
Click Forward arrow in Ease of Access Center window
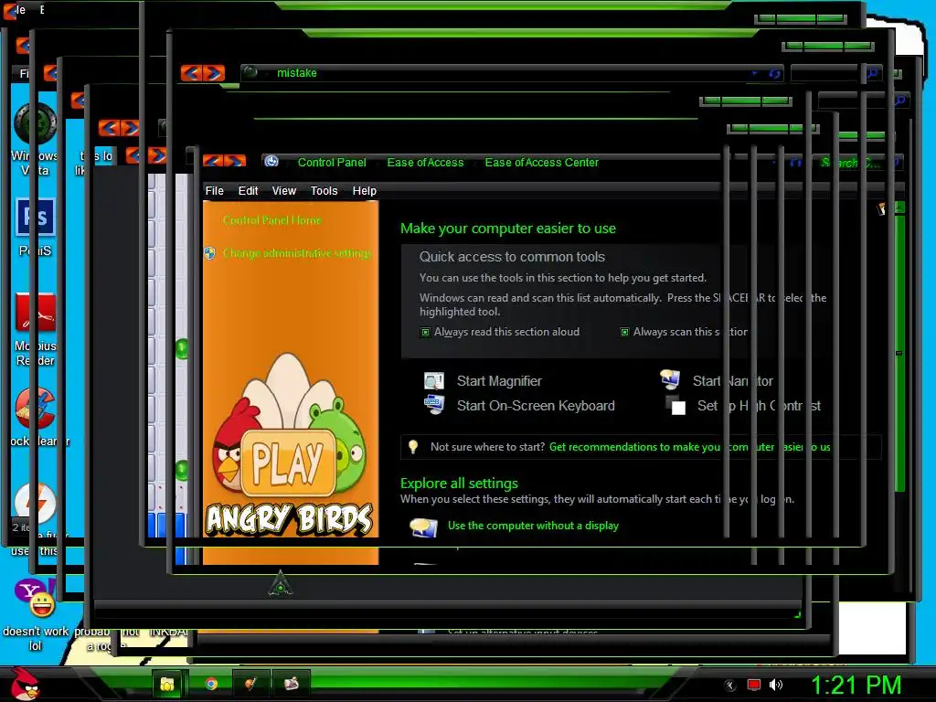click(235, 161)
